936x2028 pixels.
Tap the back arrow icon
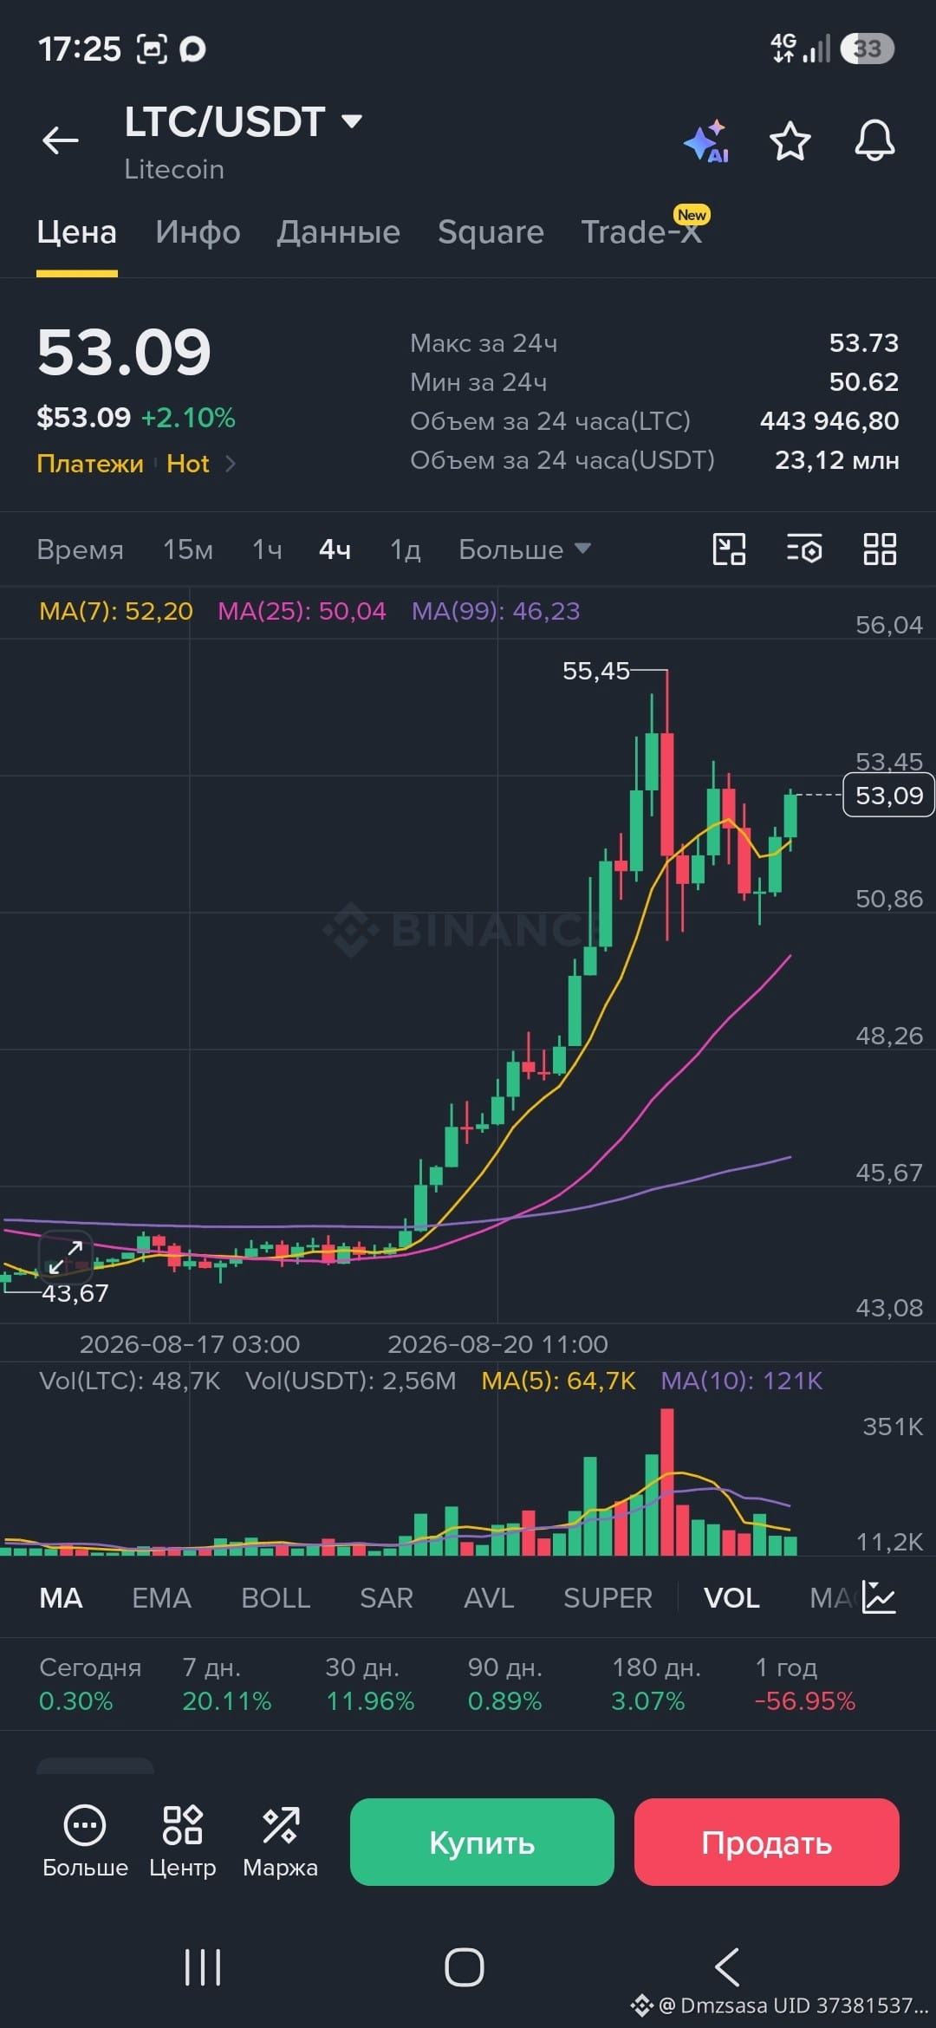coord(60,140)
